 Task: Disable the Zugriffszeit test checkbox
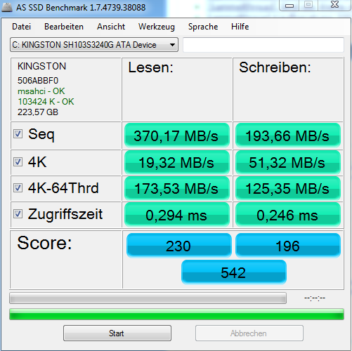(18, 213)
